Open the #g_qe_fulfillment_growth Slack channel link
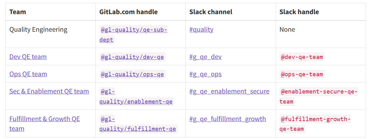This screenshot has height=139, width=371. pos(228,119)
